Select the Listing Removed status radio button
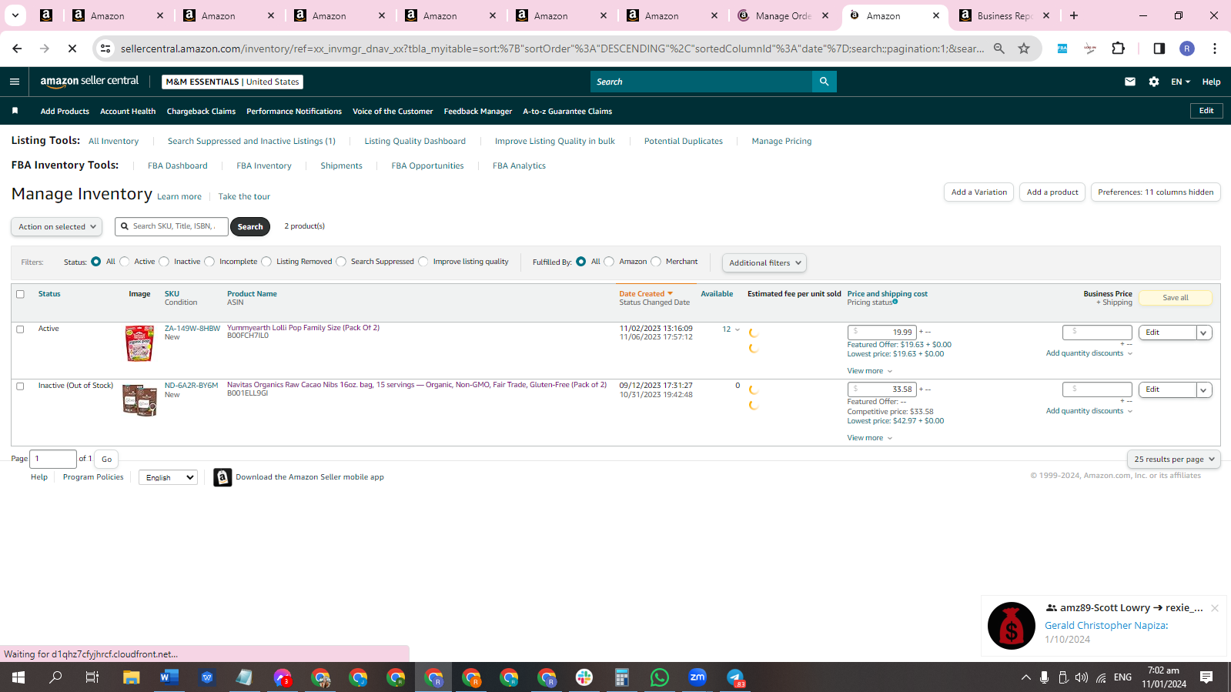Screen dimensions: 1231x692 pyautogui.click(x=266, y=262)
